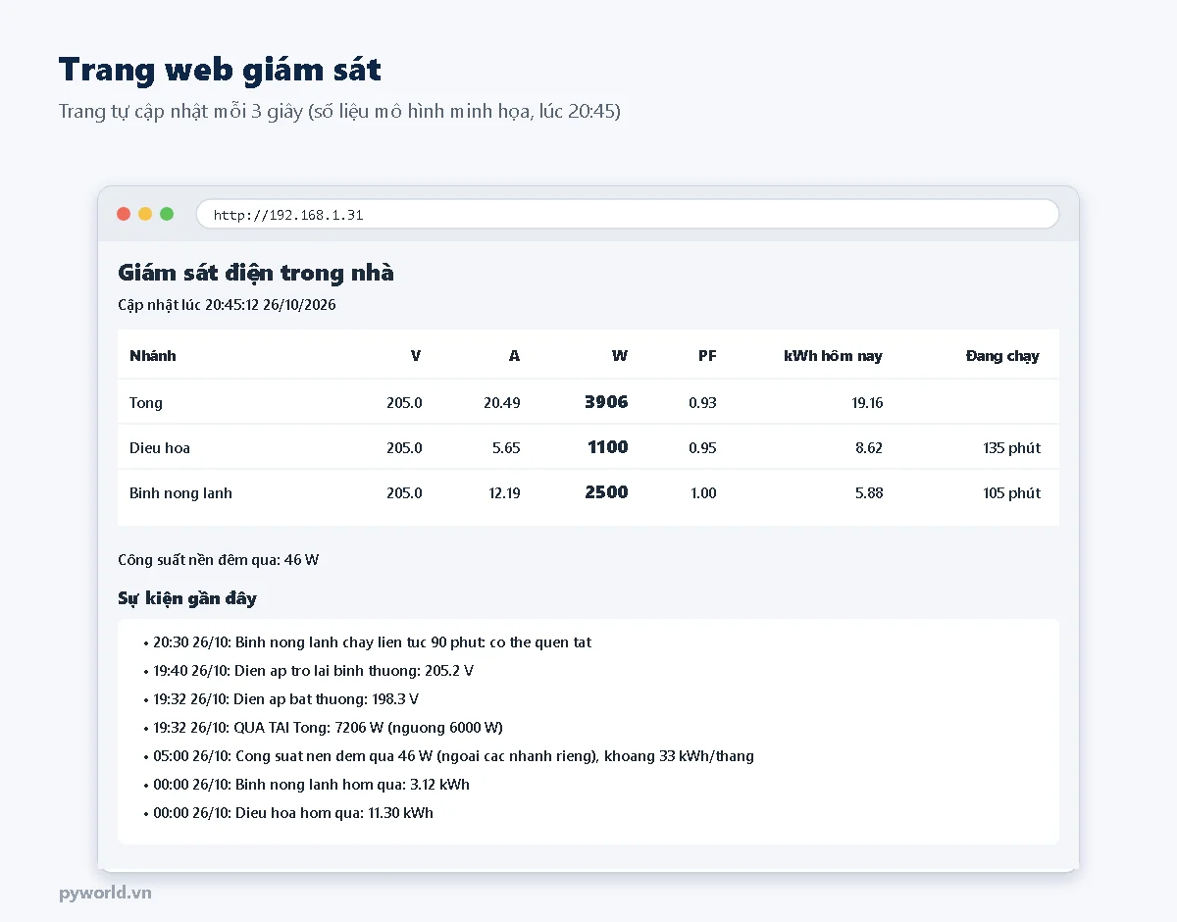Screen dimensions: 1177x922
Task: Click the 2500 watt value
Action: click(x=606, y=492)
